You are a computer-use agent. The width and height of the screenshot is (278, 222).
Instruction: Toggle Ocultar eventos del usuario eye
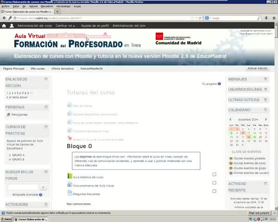(x=231, y=173)
